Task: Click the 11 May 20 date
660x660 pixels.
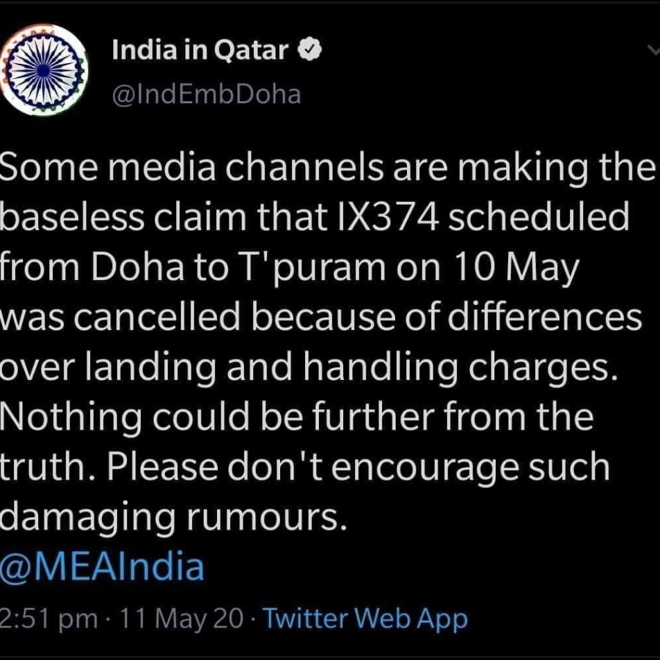Action: pos(182,618)
